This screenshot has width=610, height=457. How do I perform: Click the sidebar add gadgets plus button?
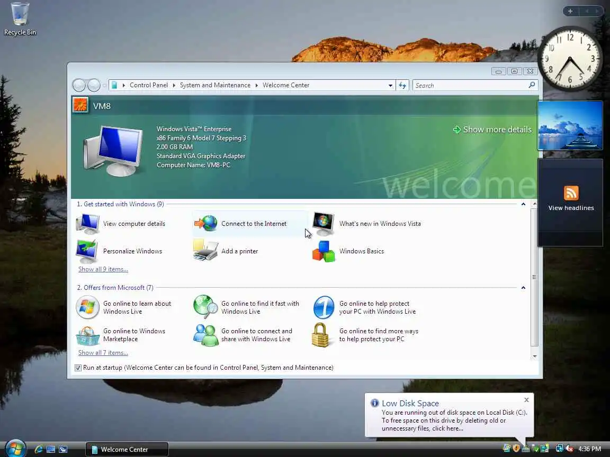click(x=570, y=11)
